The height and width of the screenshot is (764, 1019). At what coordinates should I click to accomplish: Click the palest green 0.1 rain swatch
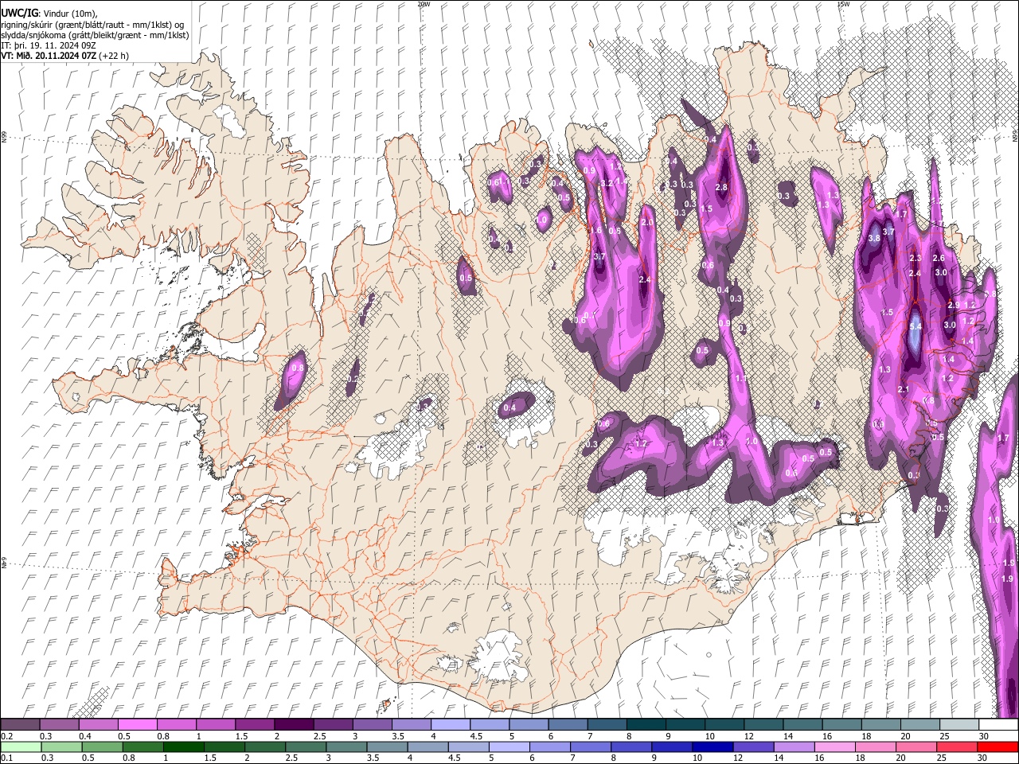[x=21, y=746]
